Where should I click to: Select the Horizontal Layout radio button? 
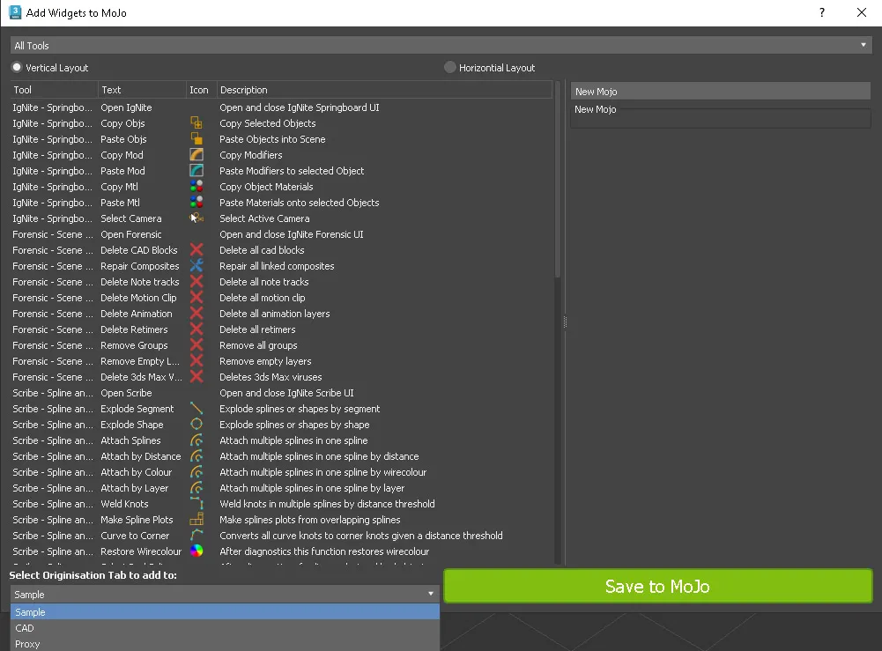pos(450,68)
